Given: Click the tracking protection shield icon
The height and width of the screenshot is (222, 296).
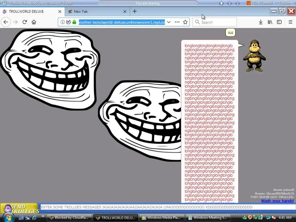Looking at the screenshot, I should [69, 22].
